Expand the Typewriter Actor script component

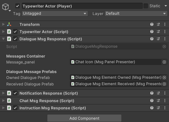coord(3,32)
